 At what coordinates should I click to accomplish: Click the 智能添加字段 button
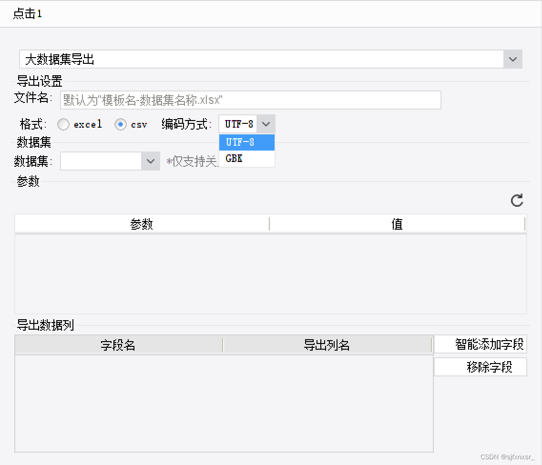(x=481, y=344)
